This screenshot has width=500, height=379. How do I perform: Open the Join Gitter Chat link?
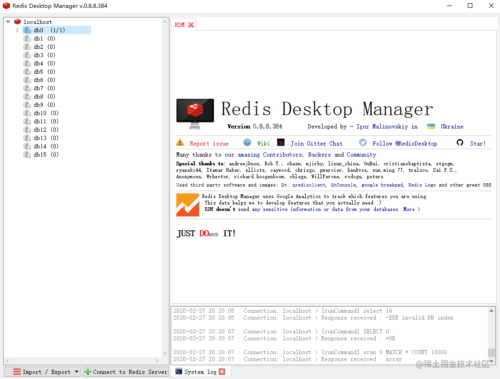point(316,144)
